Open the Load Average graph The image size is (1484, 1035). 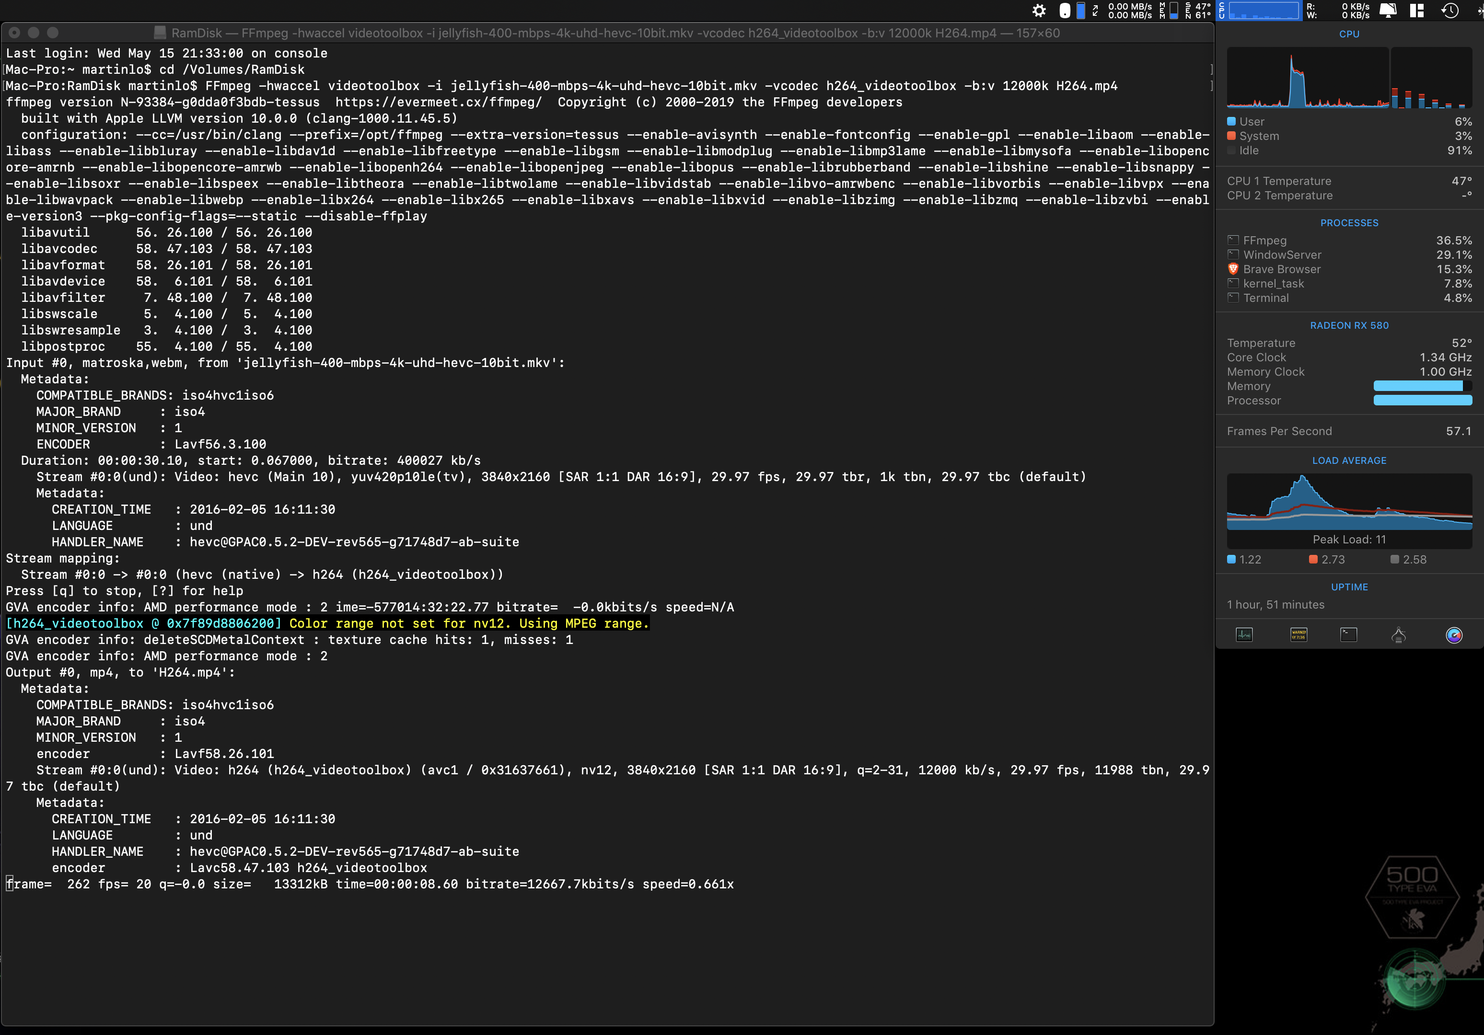1350,502
